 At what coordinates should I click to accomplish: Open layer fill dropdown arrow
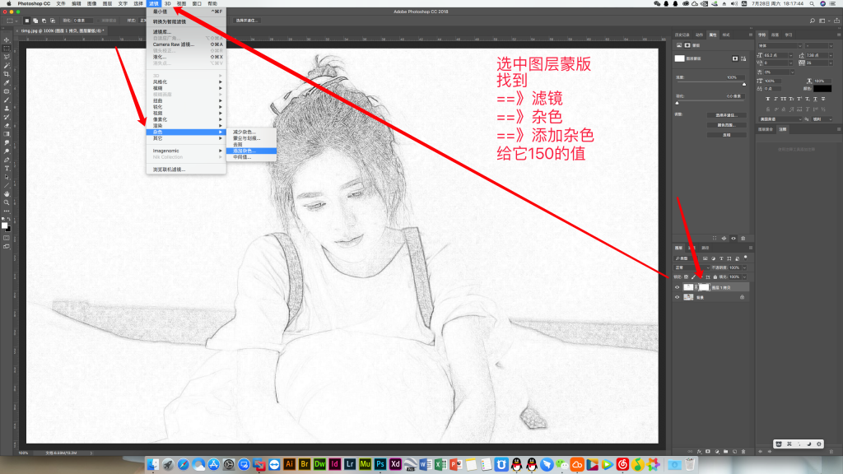tap(744, 277)
